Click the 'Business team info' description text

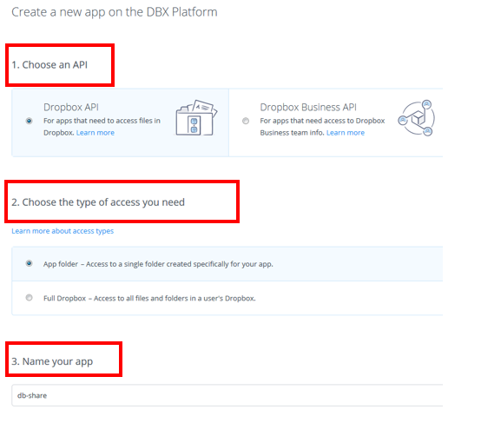point(322,127)
